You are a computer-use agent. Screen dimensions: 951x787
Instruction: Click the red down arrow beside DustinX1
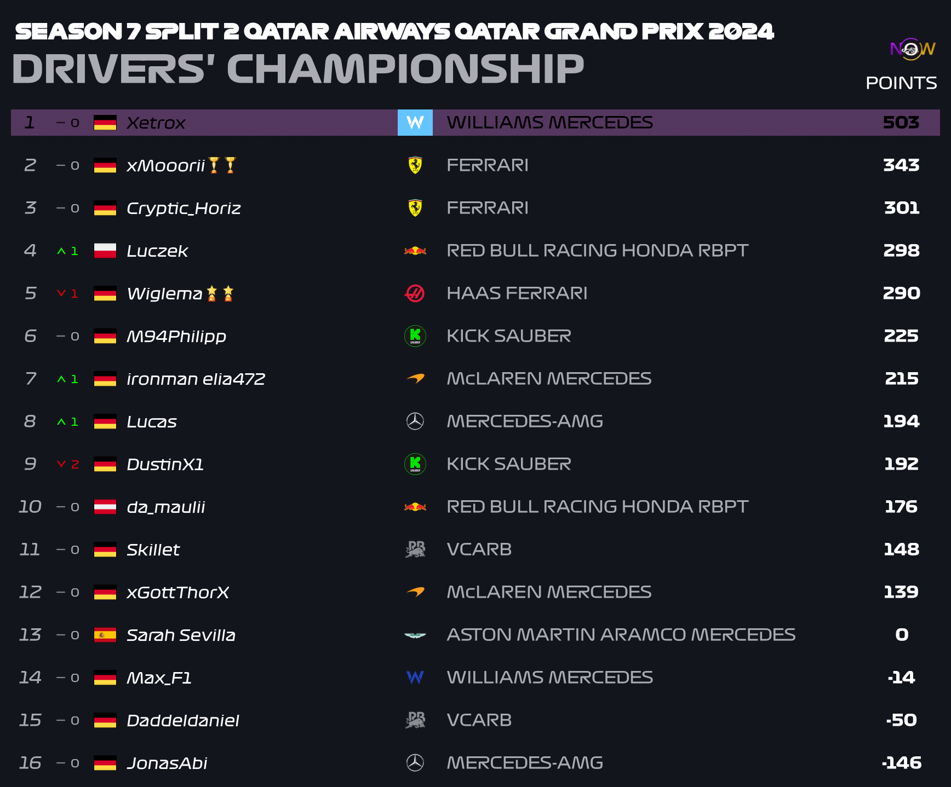61,464
